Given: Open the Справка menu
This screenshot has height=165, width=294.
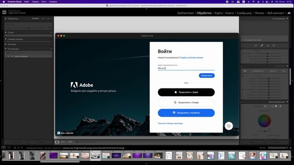Looking at the screenshot, I should tap(53, 2).
